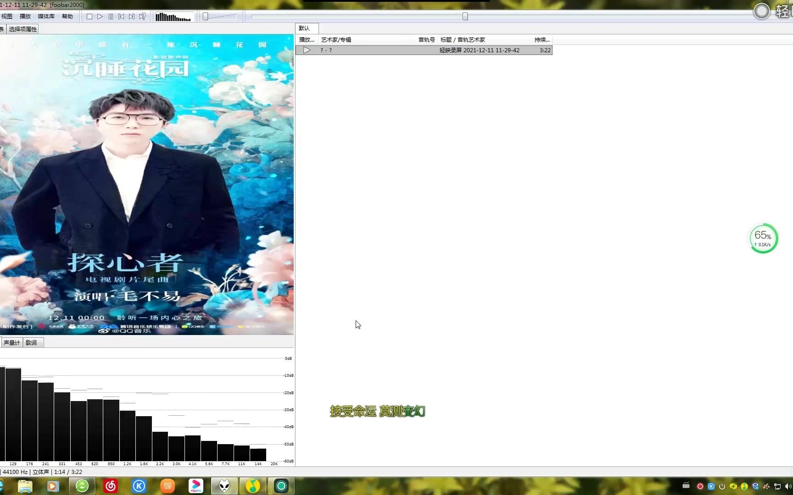
Task: Open the green circle screen recorder on taskbar
Action: tap(281, 486)
